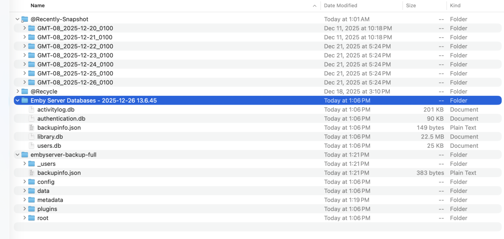
Task: Expand the GMT-08_2025-12-24_0100 folder
Action: tap(25, 64)
